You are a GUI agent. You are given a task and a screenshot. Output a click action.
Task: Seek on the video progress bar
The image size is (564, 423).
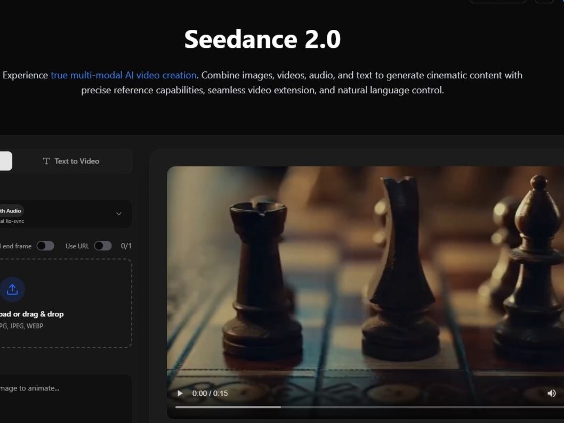(x=369, y=407)
